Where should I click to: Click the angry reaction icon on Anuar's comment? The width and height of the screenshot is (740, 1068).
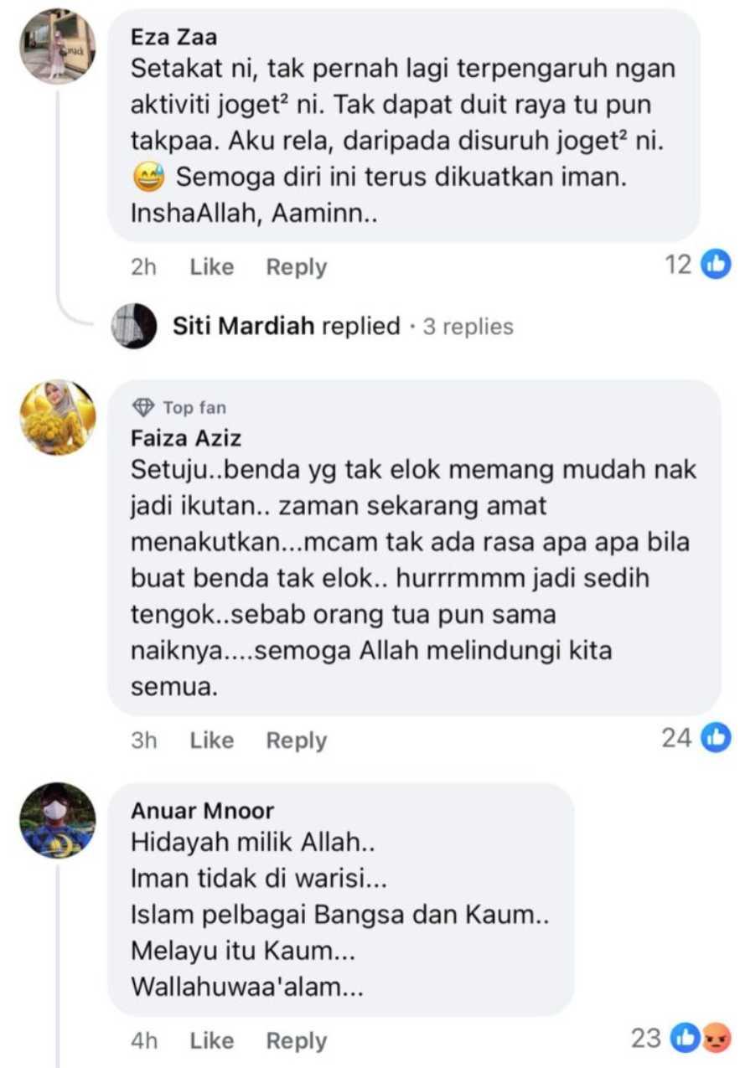coord(715,1039)
